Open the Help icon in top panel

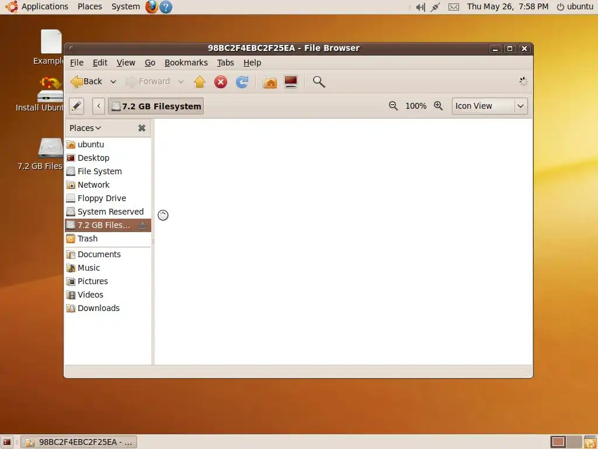click(165, 6)
